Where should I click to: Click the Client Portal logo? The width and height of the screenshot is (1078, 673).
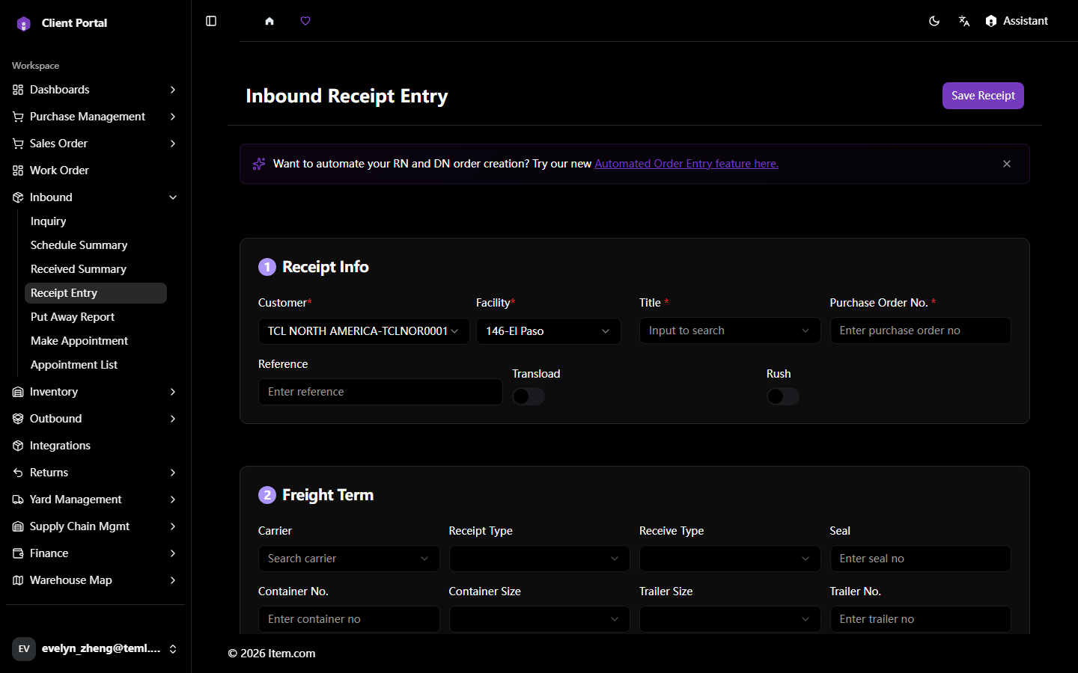pyautogui.click(x=24, y=23)
